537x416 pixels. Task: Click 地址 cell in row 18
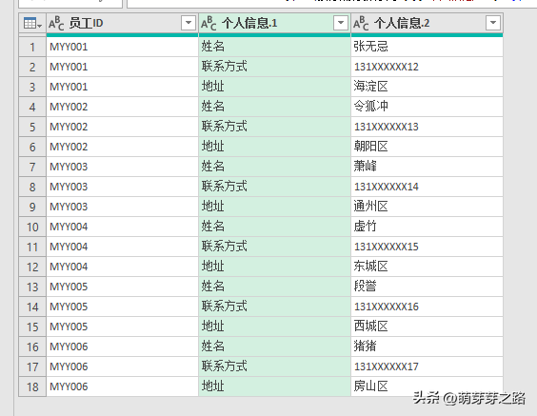(x=274, y=386)
